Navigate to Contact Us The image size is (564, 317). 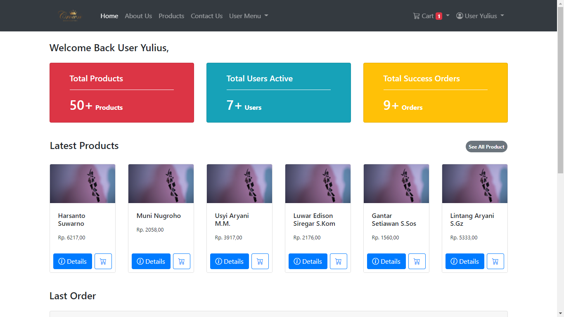pyautogui.click(x=206, y=16)
